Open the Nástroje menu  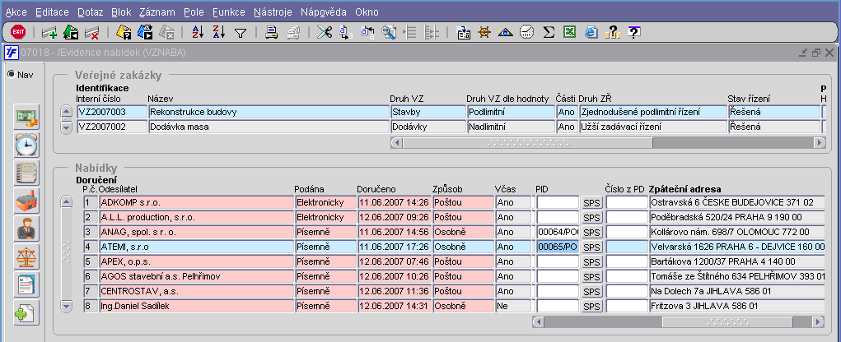click(272, 12)
